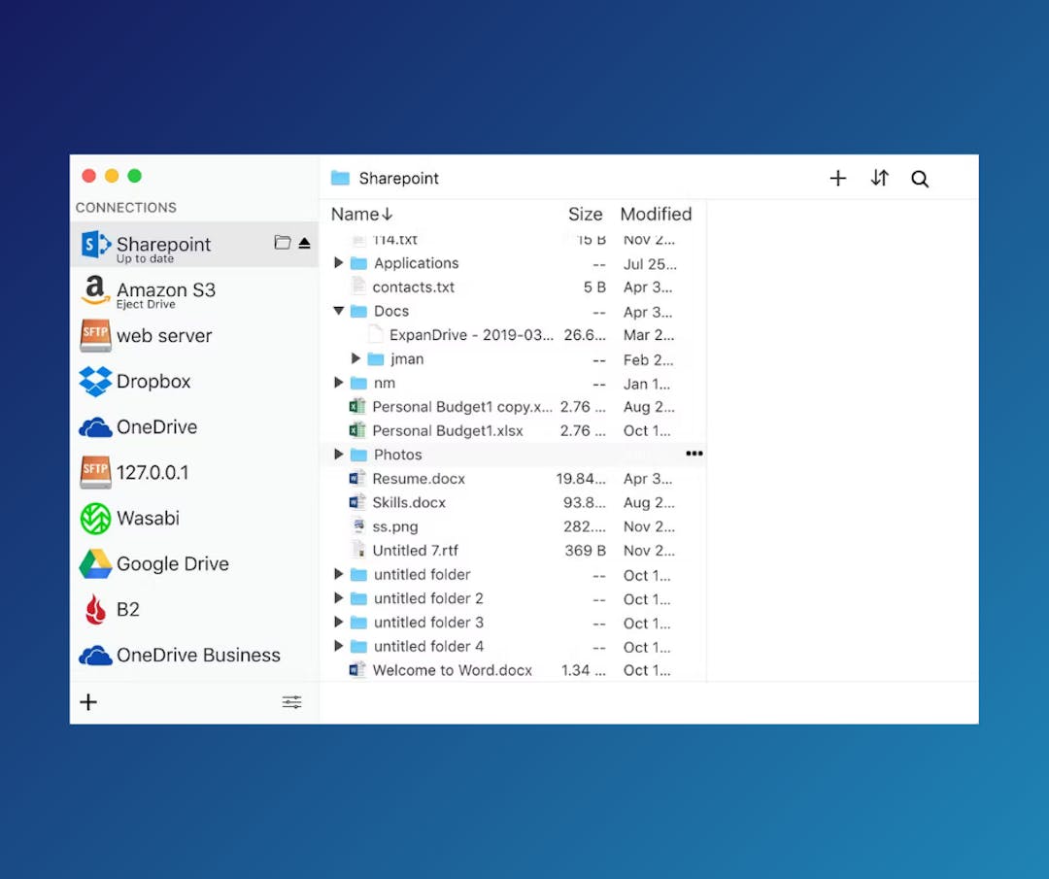Screen dimensions: 1049x879
Task: Click + in the top toolbar
Action: click(837, 179)
